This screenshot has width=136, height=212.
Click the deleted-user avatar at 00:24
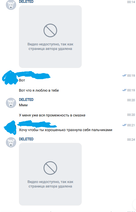click(11, 142)
